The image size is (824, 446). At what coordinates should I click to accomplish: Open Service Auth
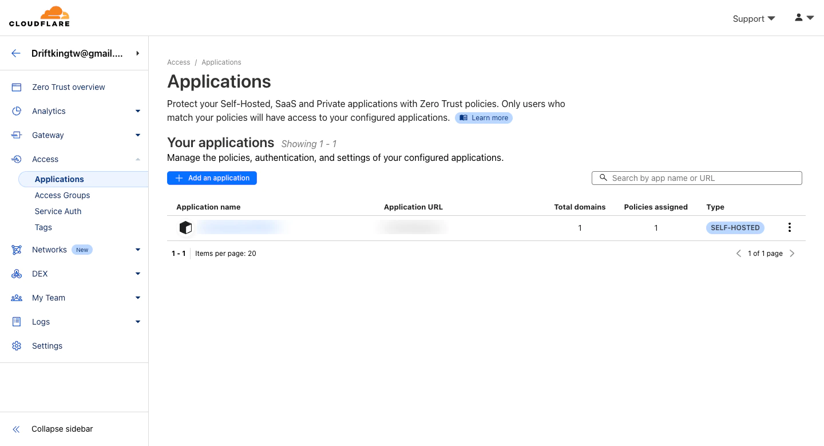point(58,211)
